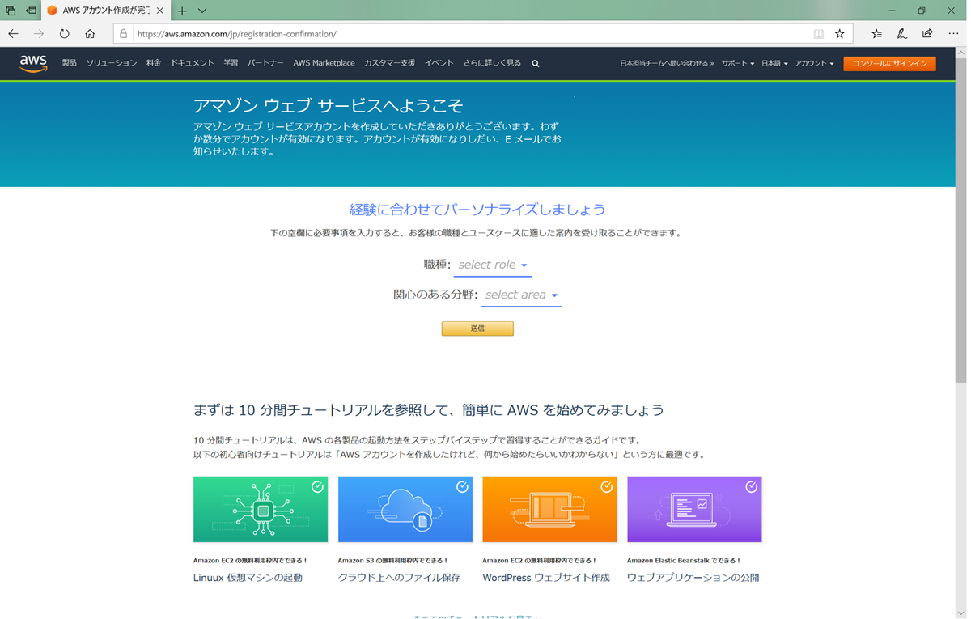971x619 pixels.
Task: Expand the サポート dropdown
Action: [x=738, y=63]
